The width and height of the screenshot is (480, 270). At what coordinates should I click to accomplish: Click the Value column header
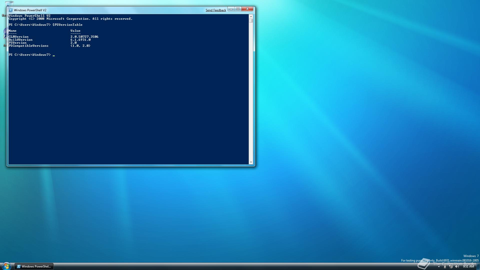(x=75, y=31)
